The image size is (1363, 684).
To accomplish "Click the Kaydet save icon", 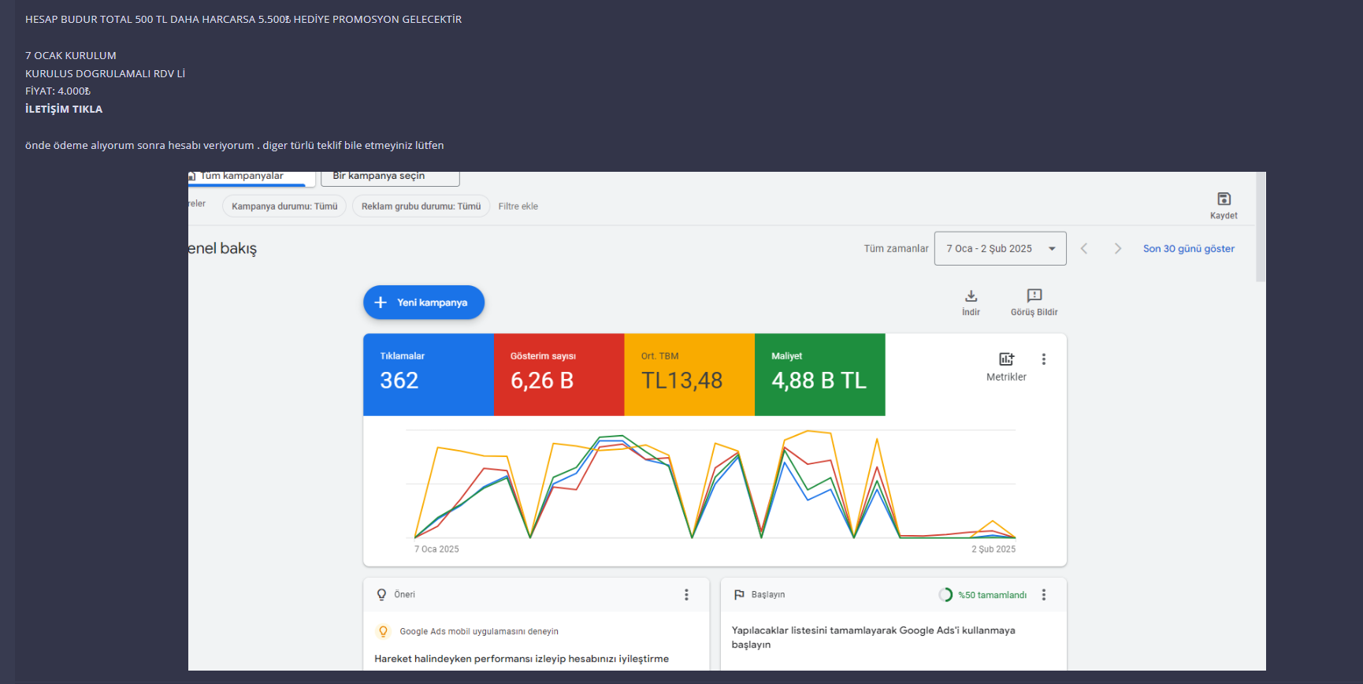I will pyautogui.click(x=1224, y=199).
